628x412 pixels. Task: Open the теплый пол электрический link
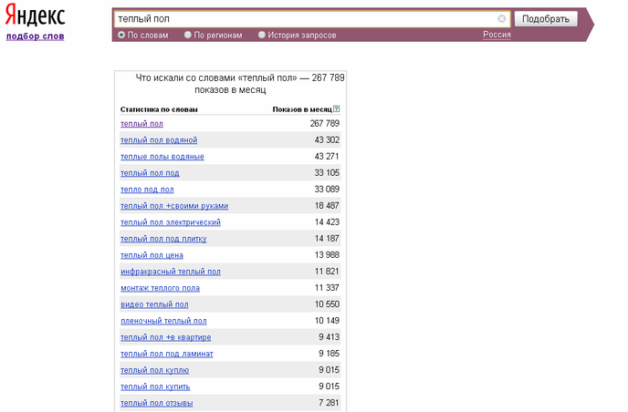171,222
